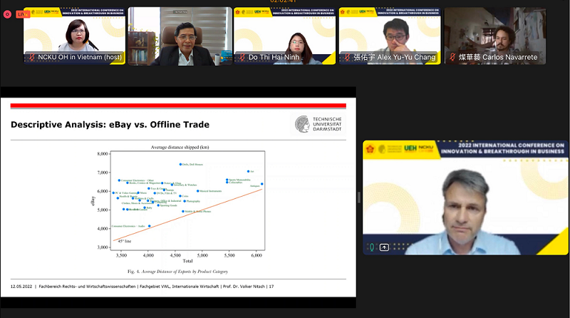Click the conference banner in speaker video
Screen dimensions: 570x318
click(465, 149)
